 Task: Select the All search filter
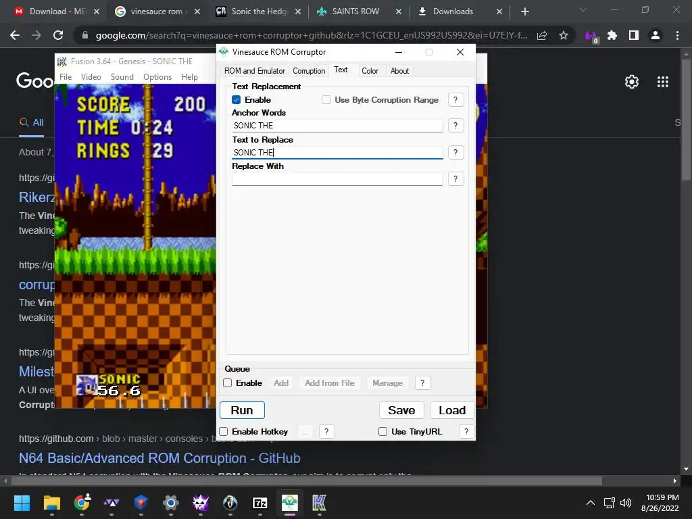(31, 122)
